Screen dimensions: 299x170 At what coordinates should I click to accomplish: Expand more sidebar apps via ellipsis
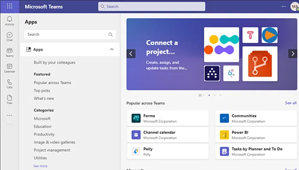(9, 115)
